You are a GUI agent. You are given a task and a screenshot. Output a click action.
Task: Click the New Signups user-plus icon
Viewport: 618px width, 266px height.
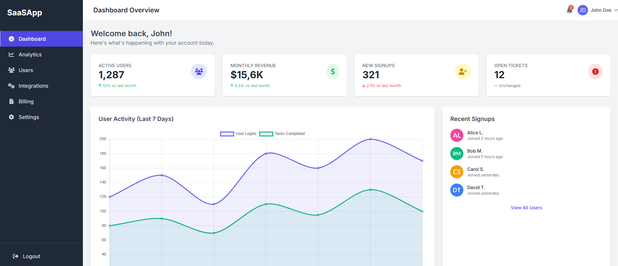point(463,71)
